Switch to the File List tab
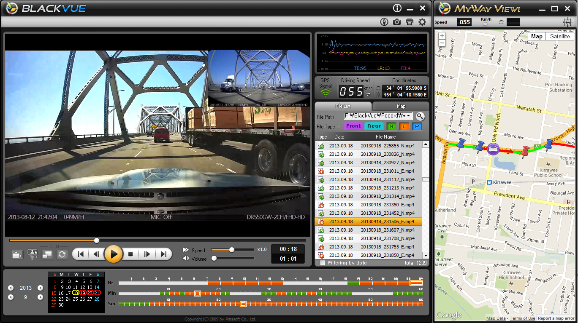The height and width of the screenshot is (323, 578). pos(343,106)
